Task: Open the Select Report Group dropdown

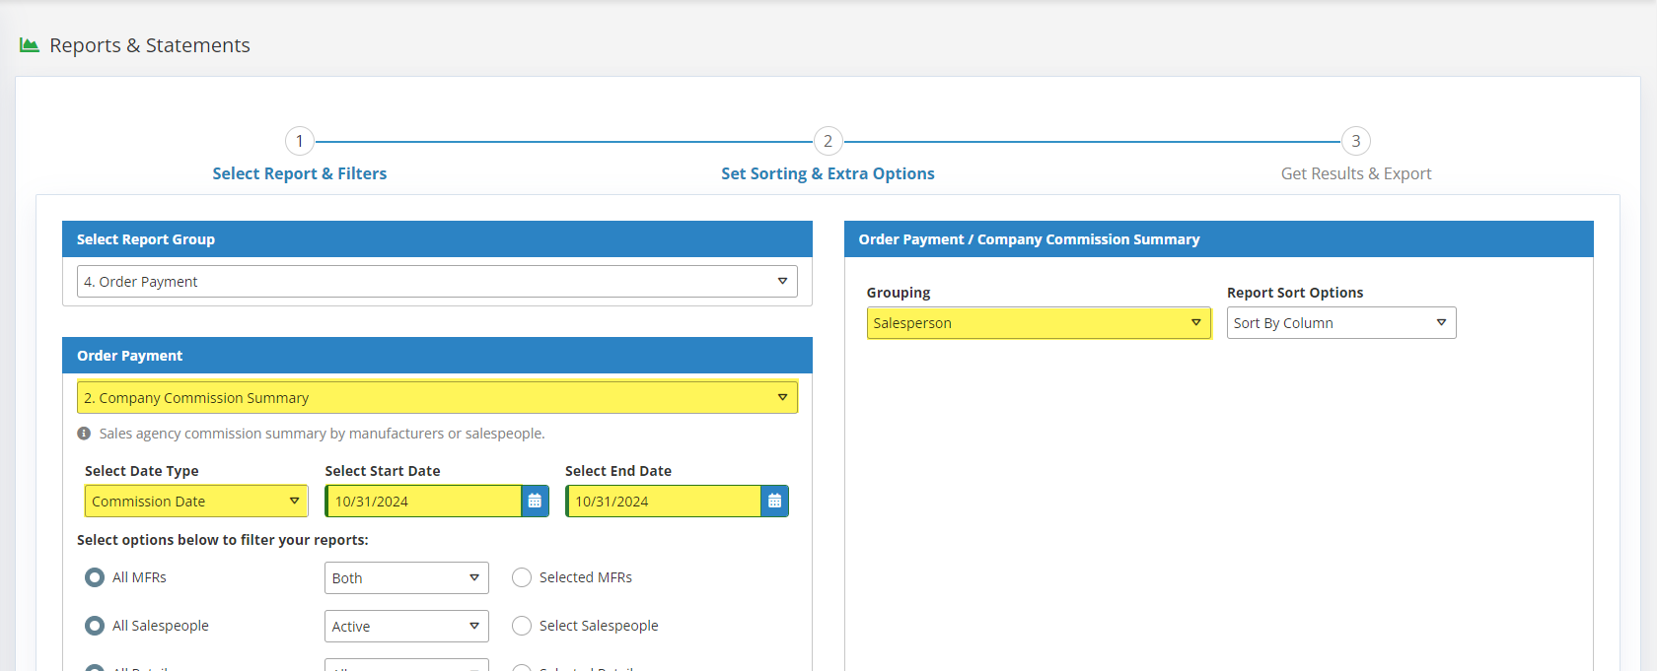Action: coord(437,282)
